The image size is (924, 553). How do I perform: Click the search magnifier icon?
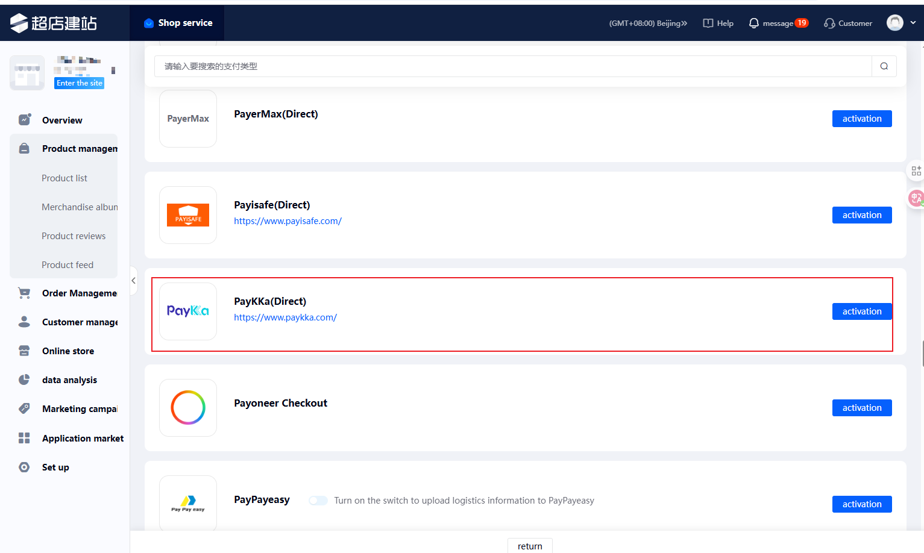(x=884, y=66)
